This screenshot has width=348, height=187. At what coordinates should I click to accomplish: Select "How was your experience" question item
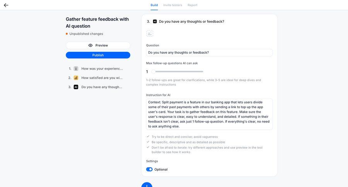pyautogui.click(x=102, y=69)
